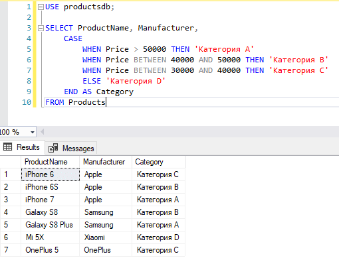Click line number 10 in the gutter
The height and width of the screenshot is (260, 339).
point(27,102)
